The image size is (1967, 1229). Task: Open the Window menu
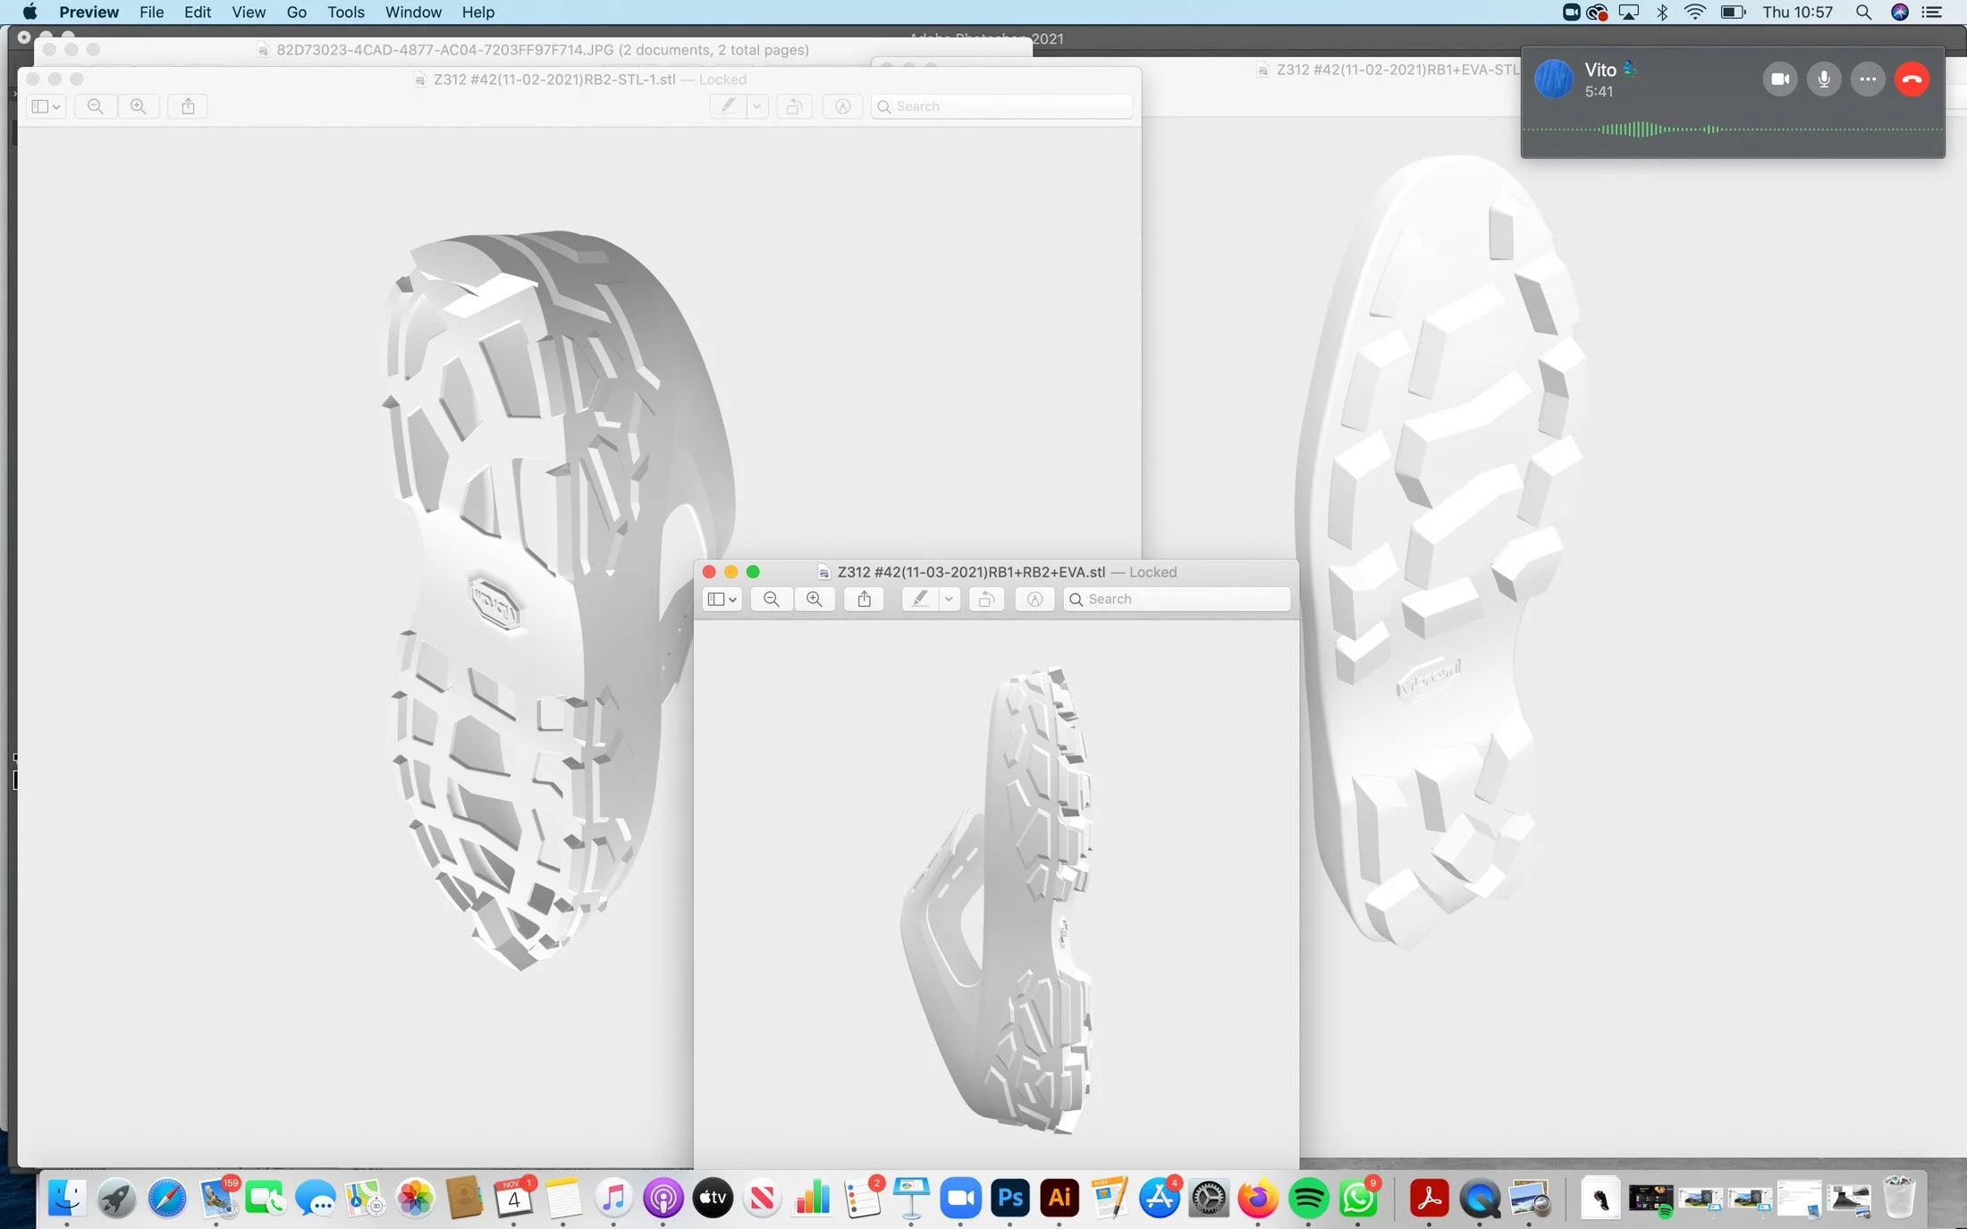413,12
